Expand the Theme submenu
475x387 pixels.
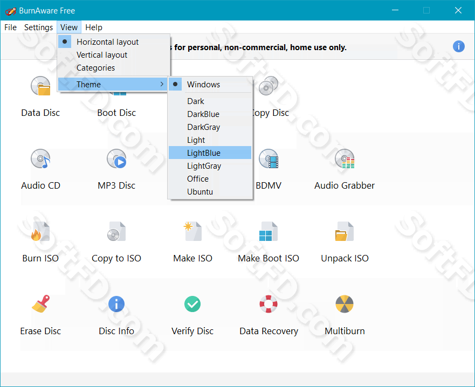[113, 85]
